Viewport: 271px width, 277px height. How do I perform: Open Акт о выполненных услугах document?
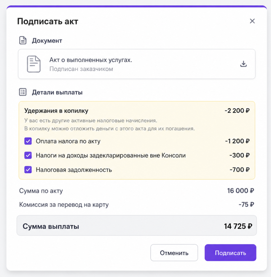[x=91, y=60]
